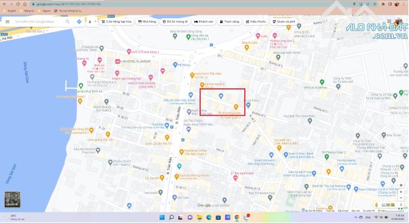Open Windows taskbar search
409x223 pixels.
(172, 218)
